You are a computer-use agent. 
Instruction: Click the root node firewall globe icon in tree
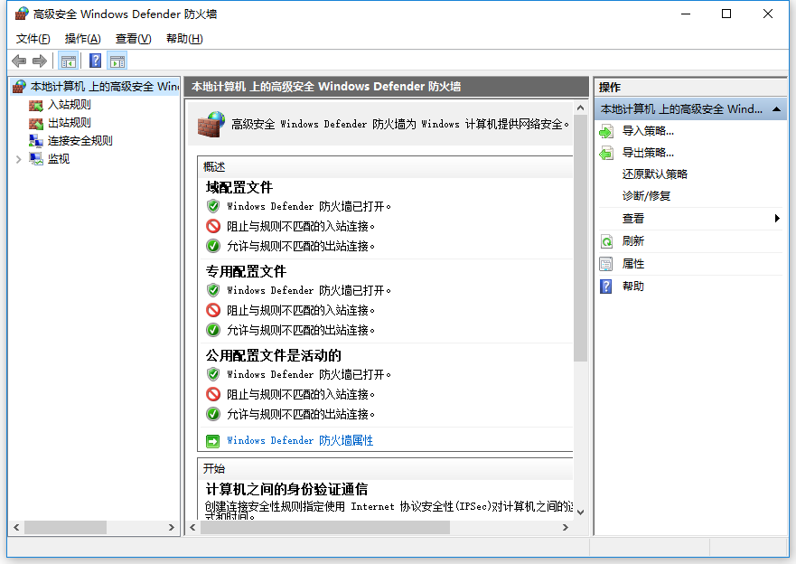pyautogui.click(x=19, y=86)
